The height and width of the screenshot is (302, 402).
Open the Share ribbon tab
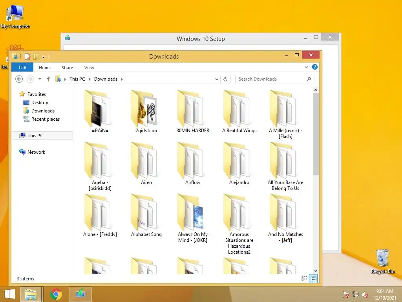tap(67, 68)
